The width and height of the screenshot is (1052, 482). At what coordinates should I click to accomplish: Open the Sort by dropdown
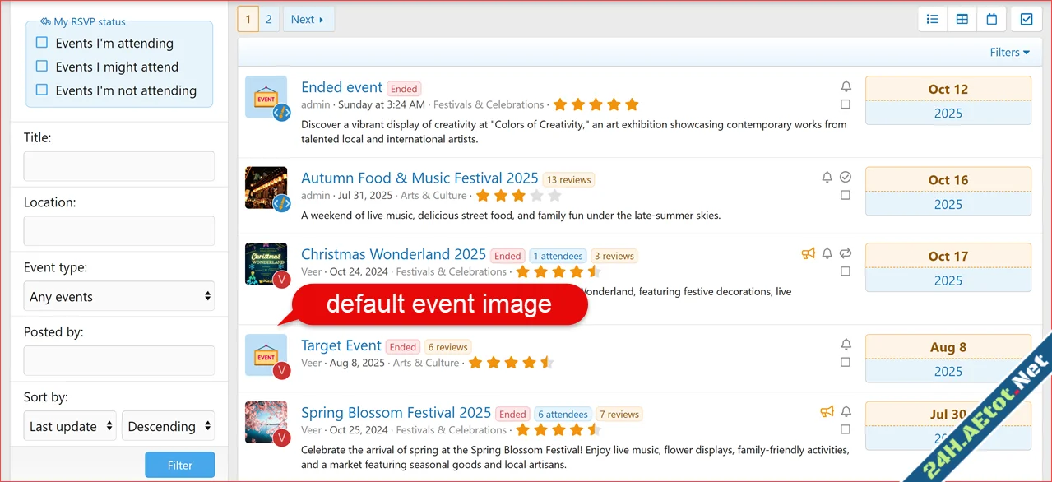click(x=70, y=426)
